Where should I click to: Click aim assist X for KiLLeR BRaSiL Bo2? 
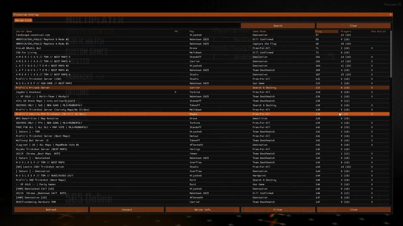pos(372,48)
